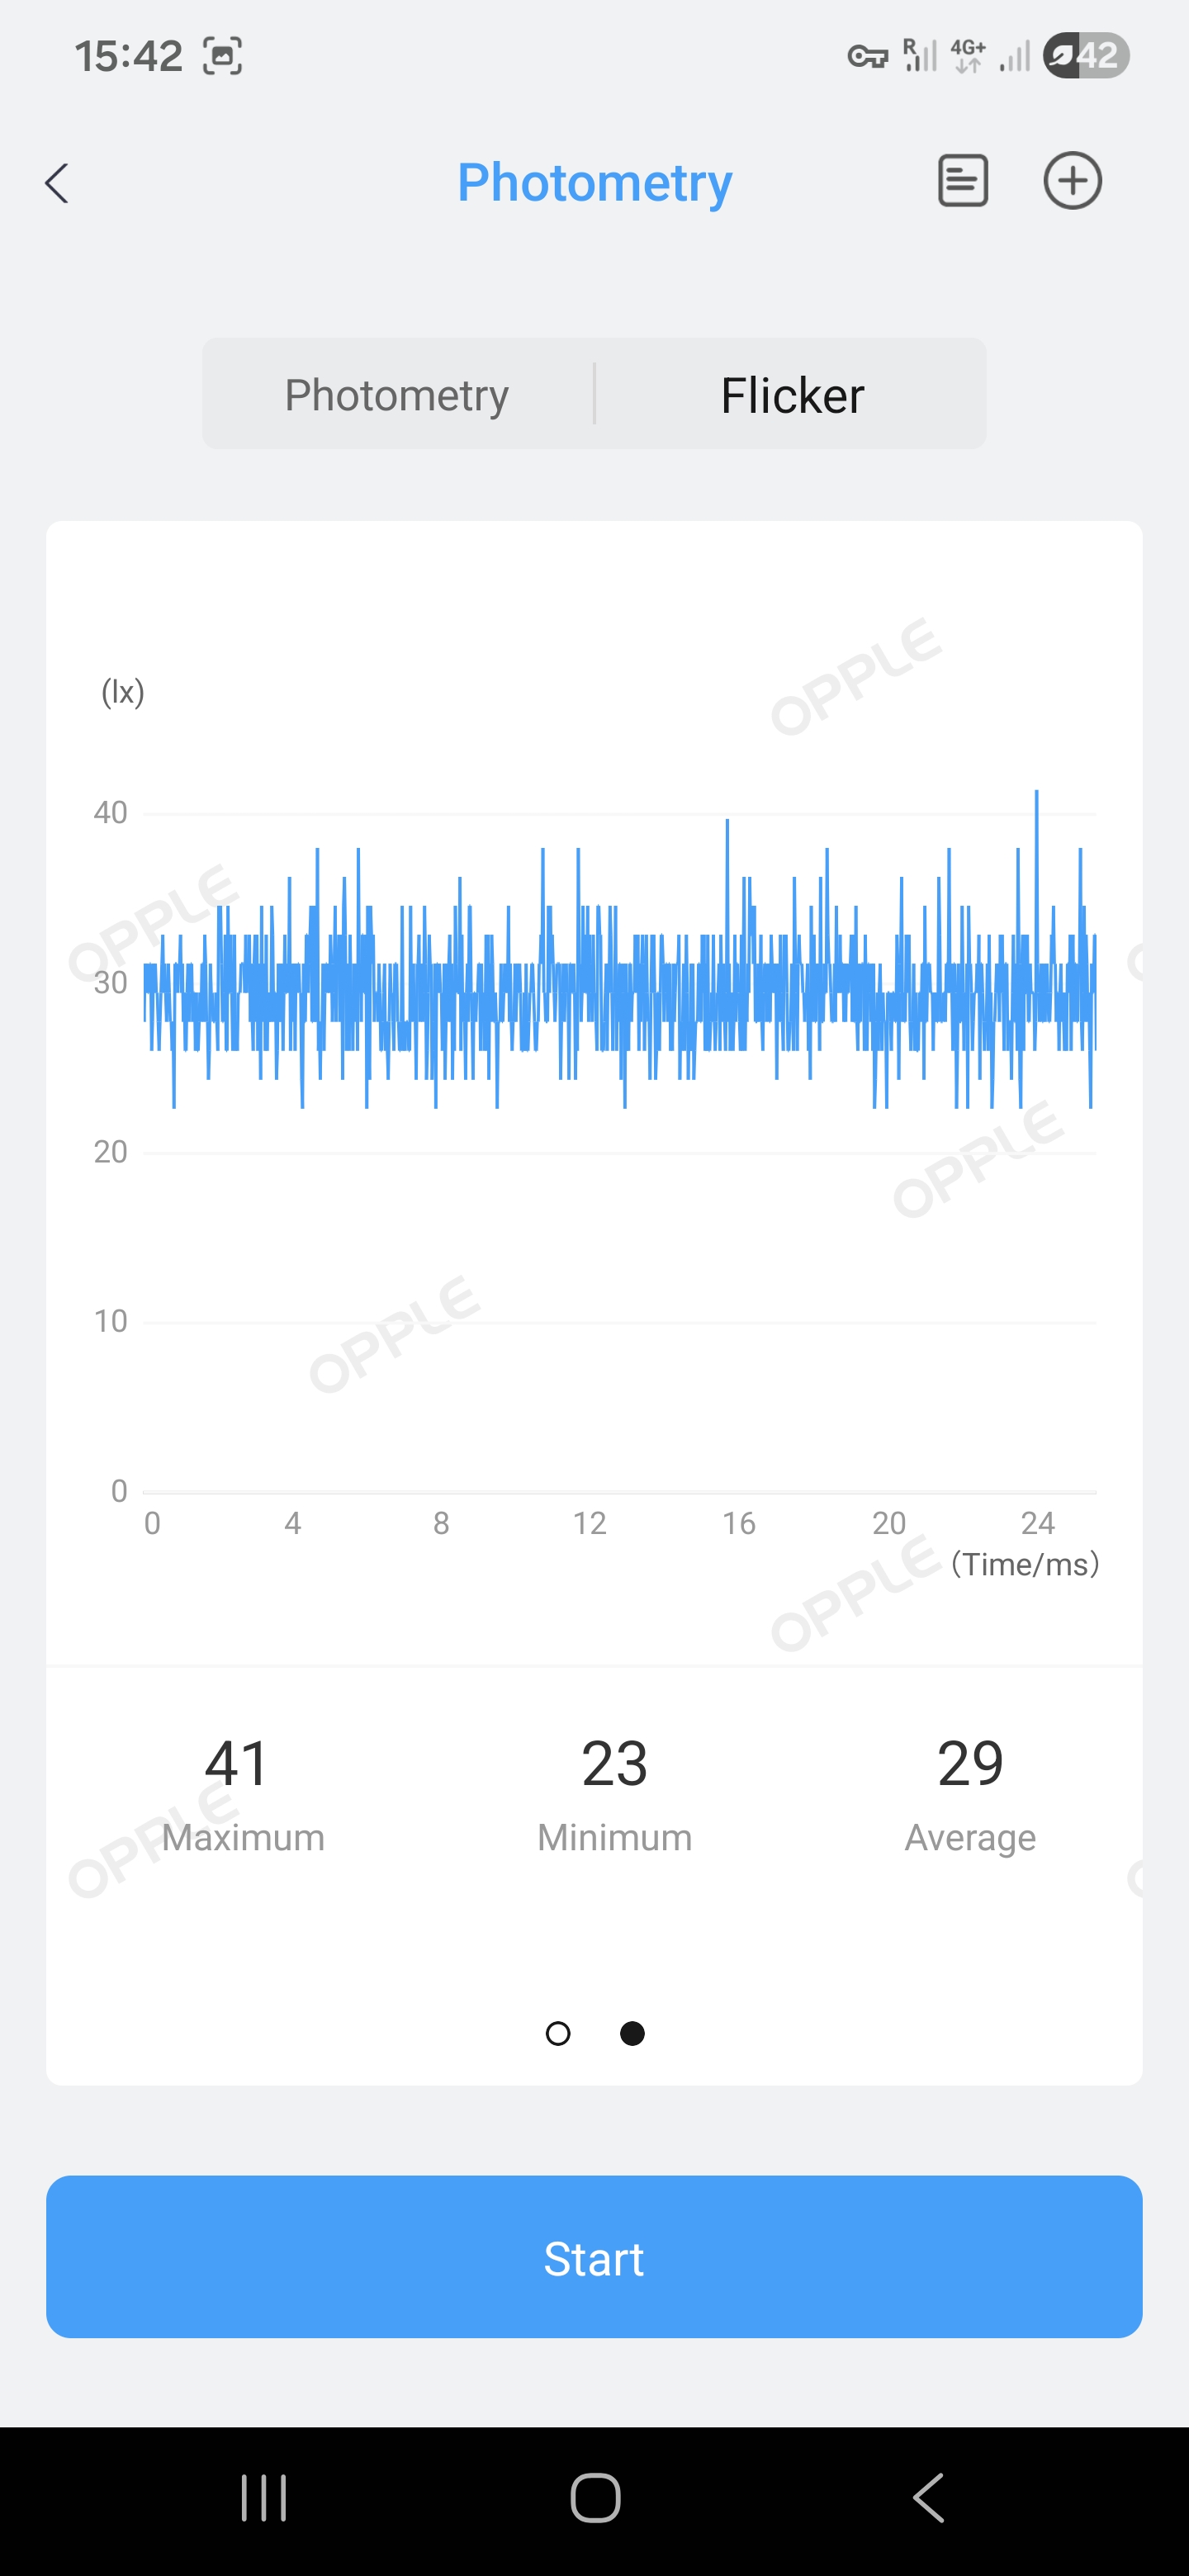1189x2576 pixels.
Task: Switch to the Photometry tab
Action: (397, 394)
